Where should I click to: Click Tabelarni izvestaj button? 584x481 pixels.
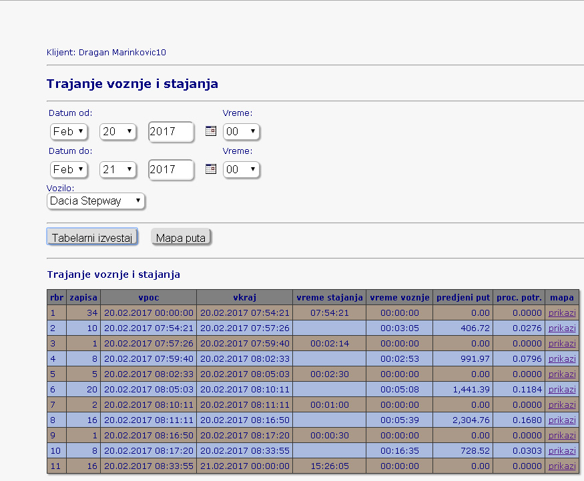[x=92, y=237]
